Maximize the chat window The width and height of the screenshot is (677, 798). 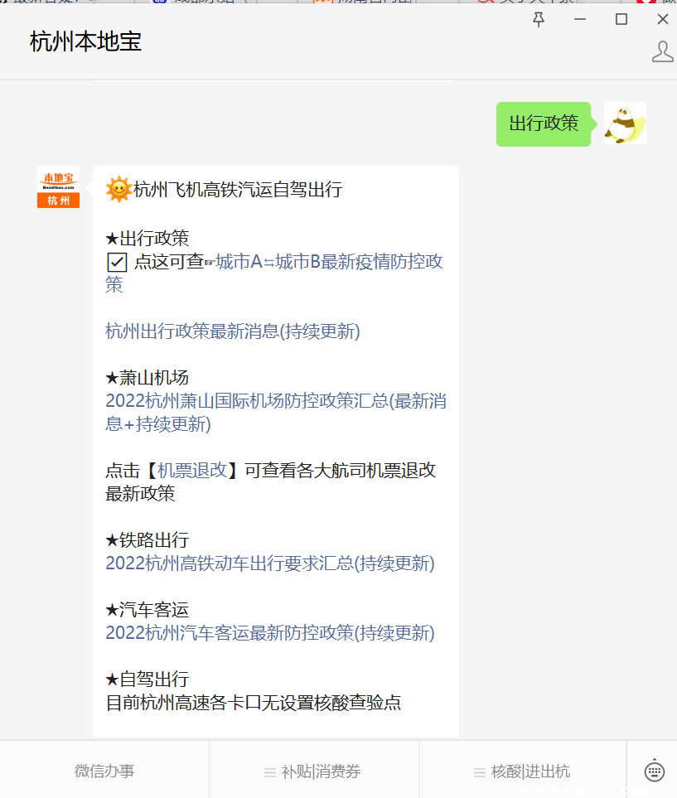(x=621, y=19)
